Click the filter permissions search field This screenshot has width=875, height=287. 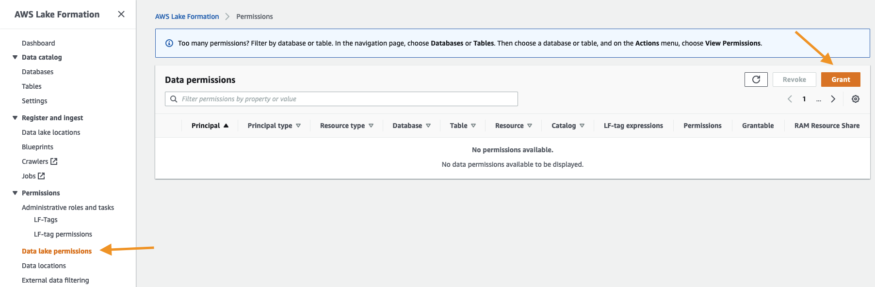click(x=341, y=99)
